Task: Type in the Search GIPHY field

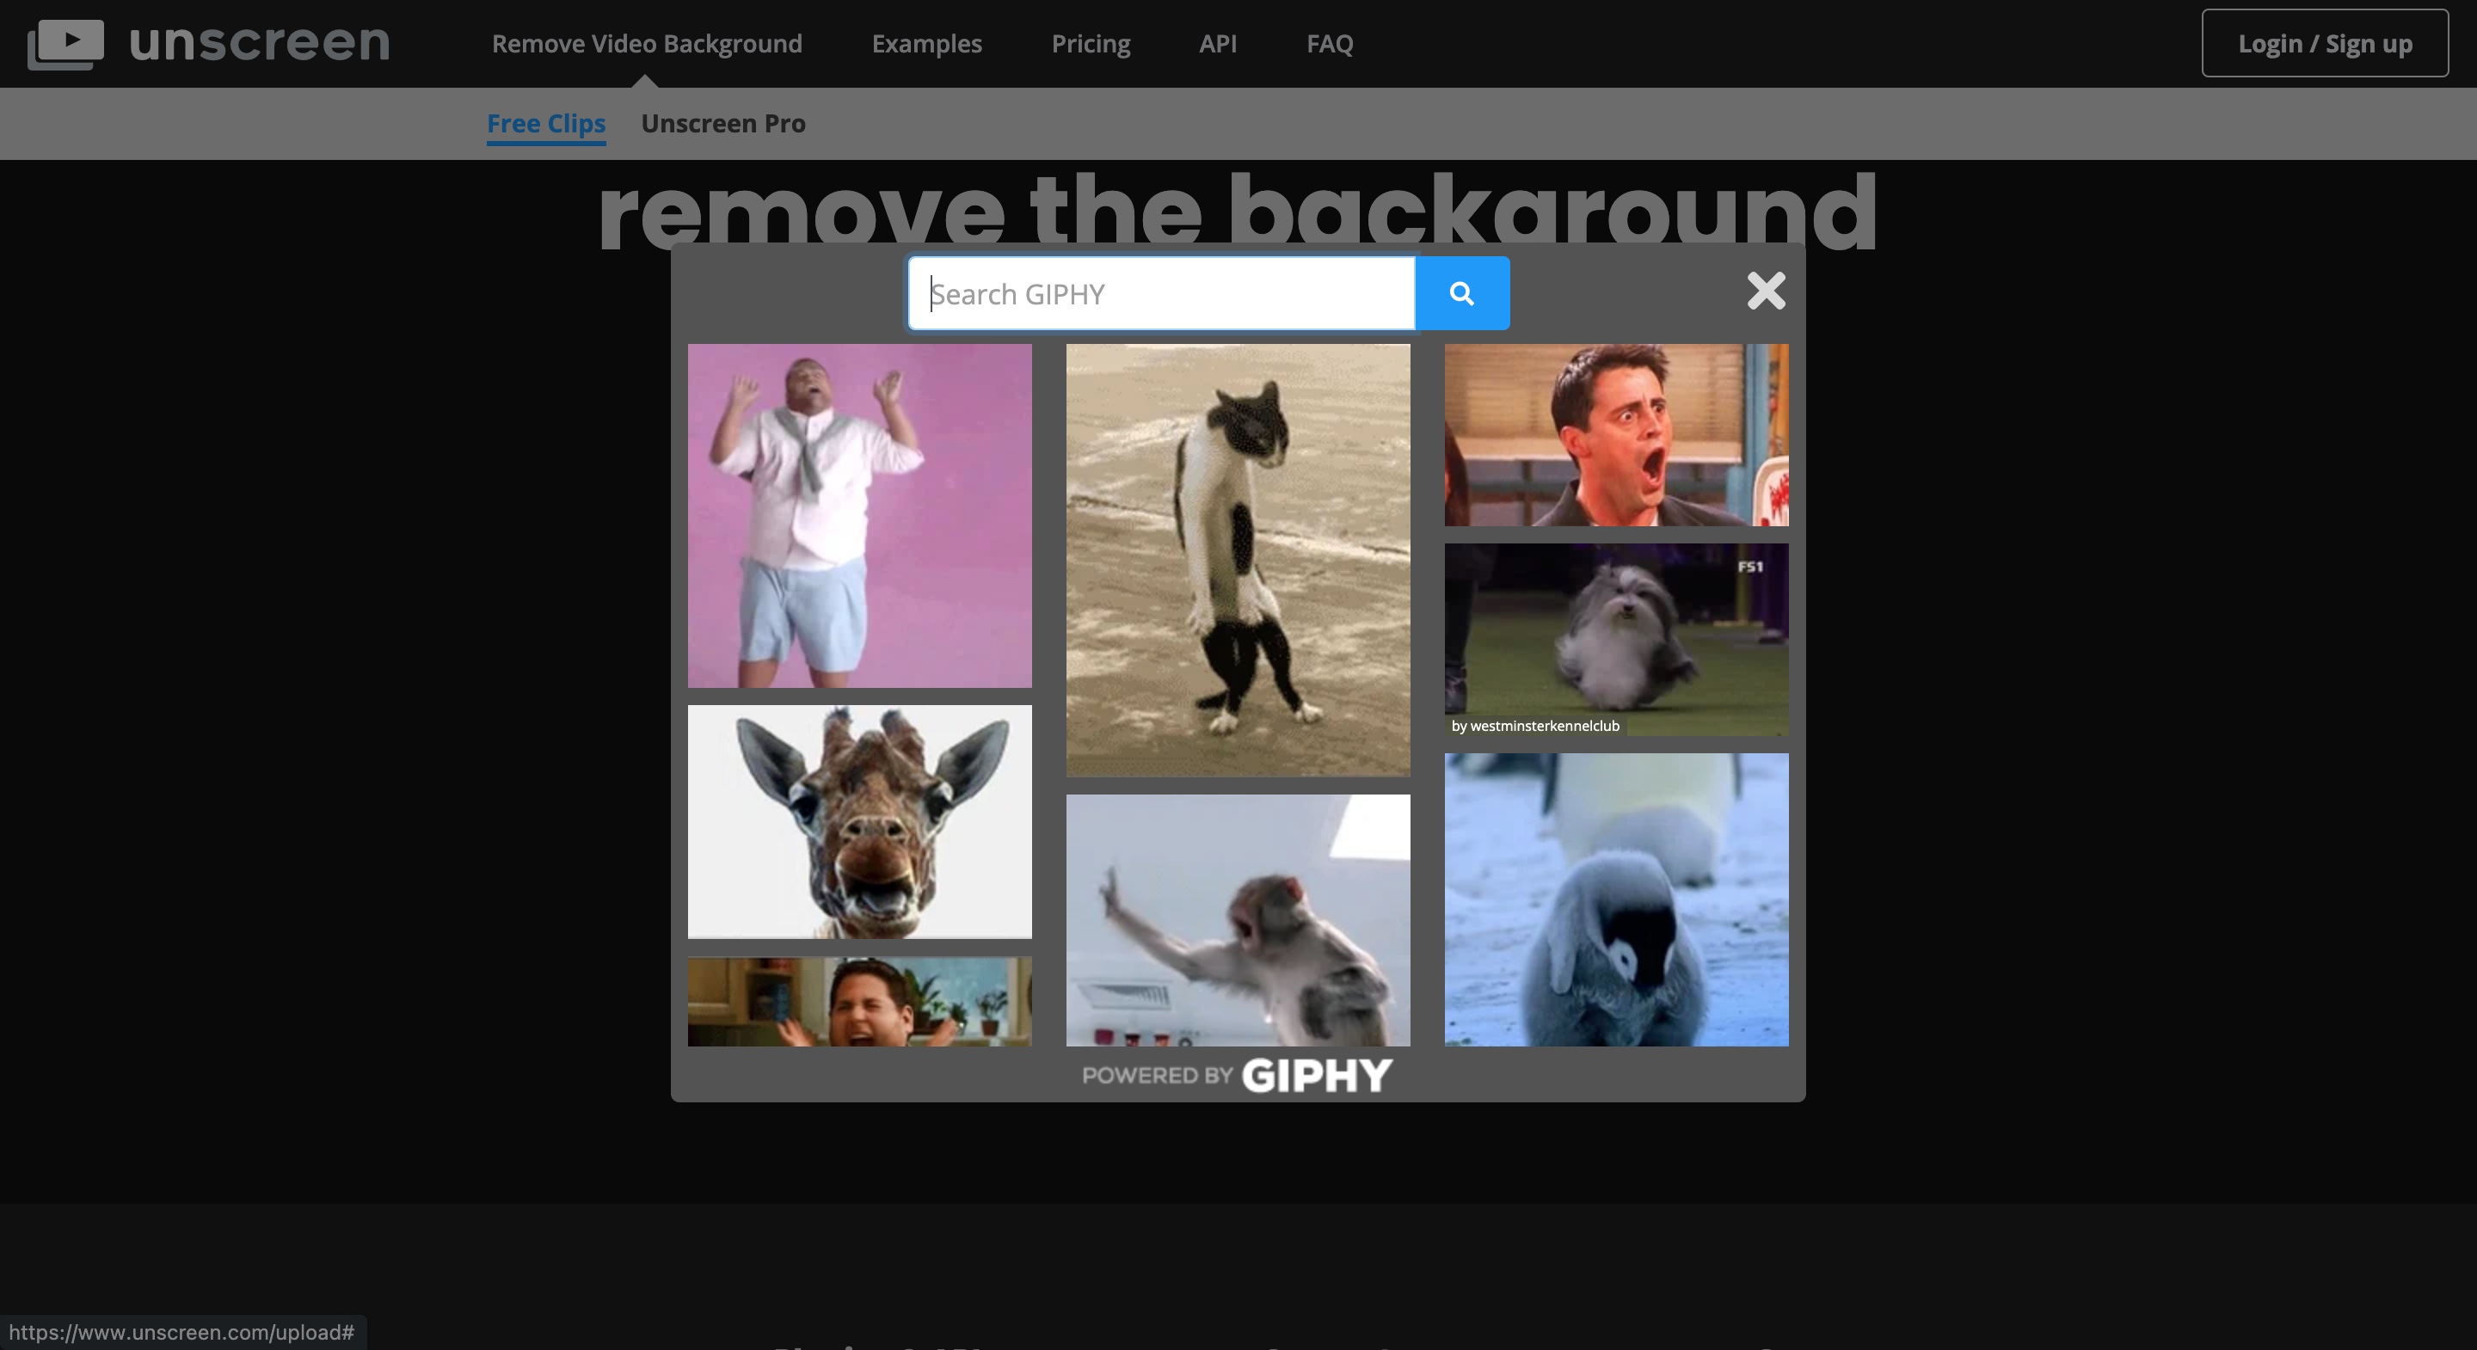Action: 1162,293
